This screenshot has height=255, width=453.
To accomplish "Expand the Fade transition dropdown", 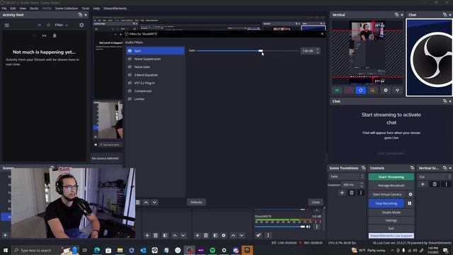I will [346, 176].
